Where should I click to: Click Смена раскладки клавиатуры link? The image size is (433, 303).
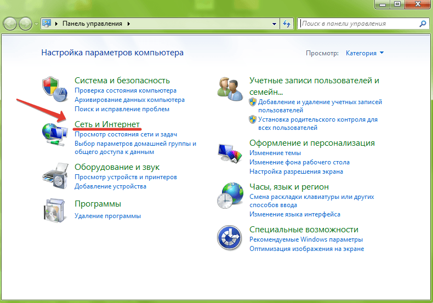click(x=312, y=201)
